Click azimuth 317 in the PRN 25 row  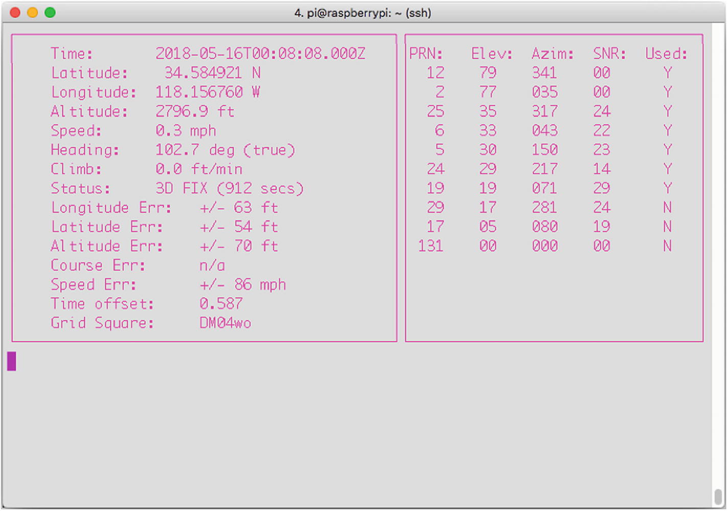pyautogui.click(x=544, y=111)
